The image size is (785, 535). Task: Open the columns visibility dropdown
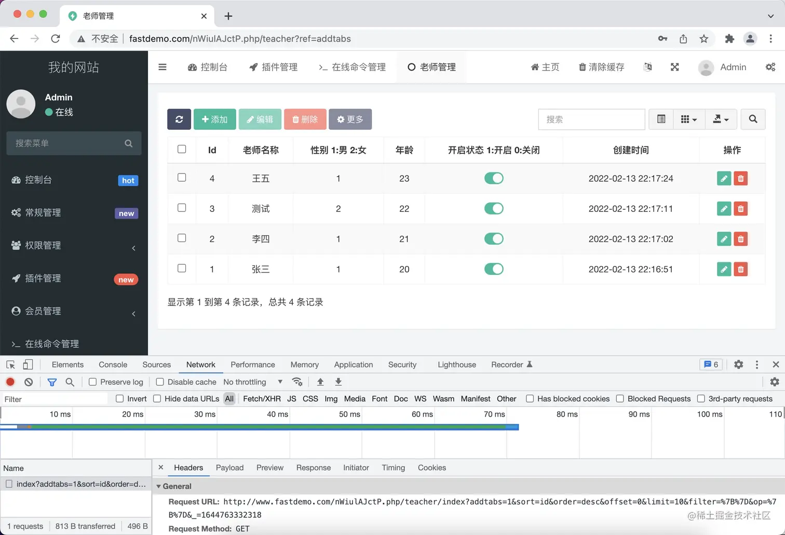(688, 119)
